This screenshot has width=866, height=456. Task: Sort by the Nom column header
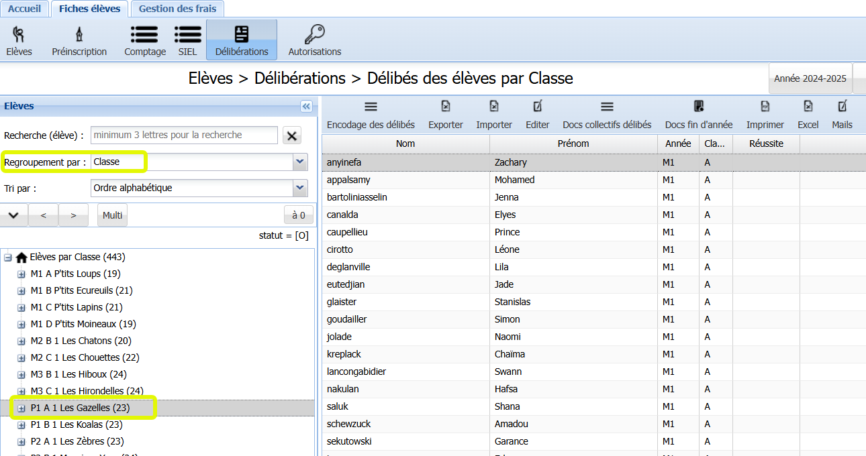[405, 144]
